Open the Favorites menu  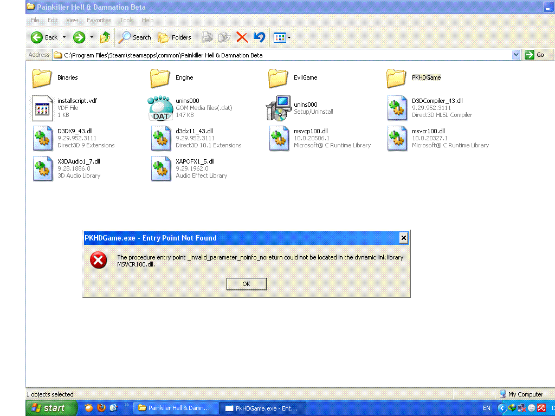(x=99, y=20)
